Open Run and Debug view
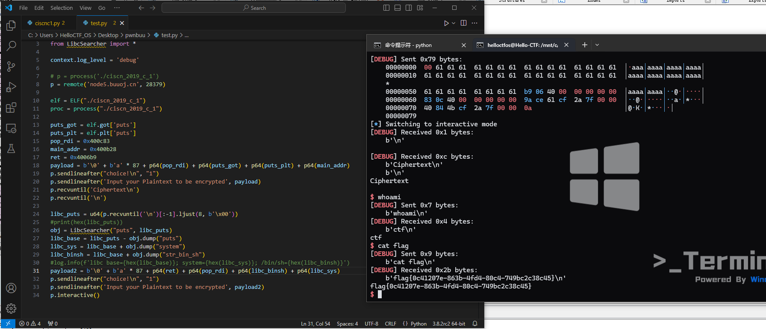This screenshot has width=766, height=329. [x=11, y=87]
